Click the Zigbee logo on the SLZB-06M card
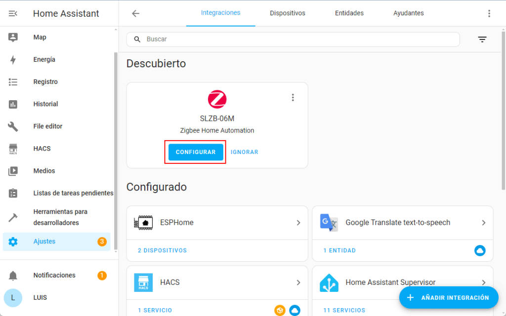The height and width of the screenshot is (316, 506). click(x=217, y=99)
